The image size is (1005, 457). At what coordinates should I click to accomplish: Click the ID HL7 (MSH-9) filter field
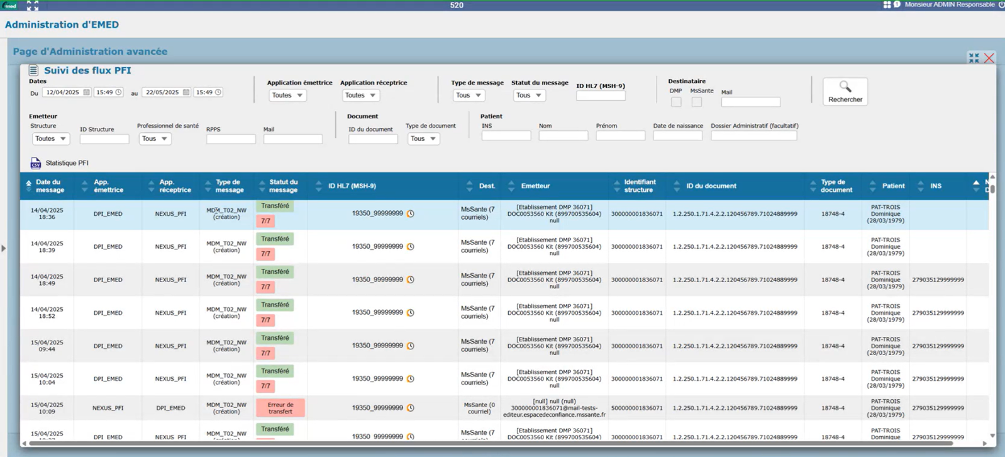coord(601,96)
